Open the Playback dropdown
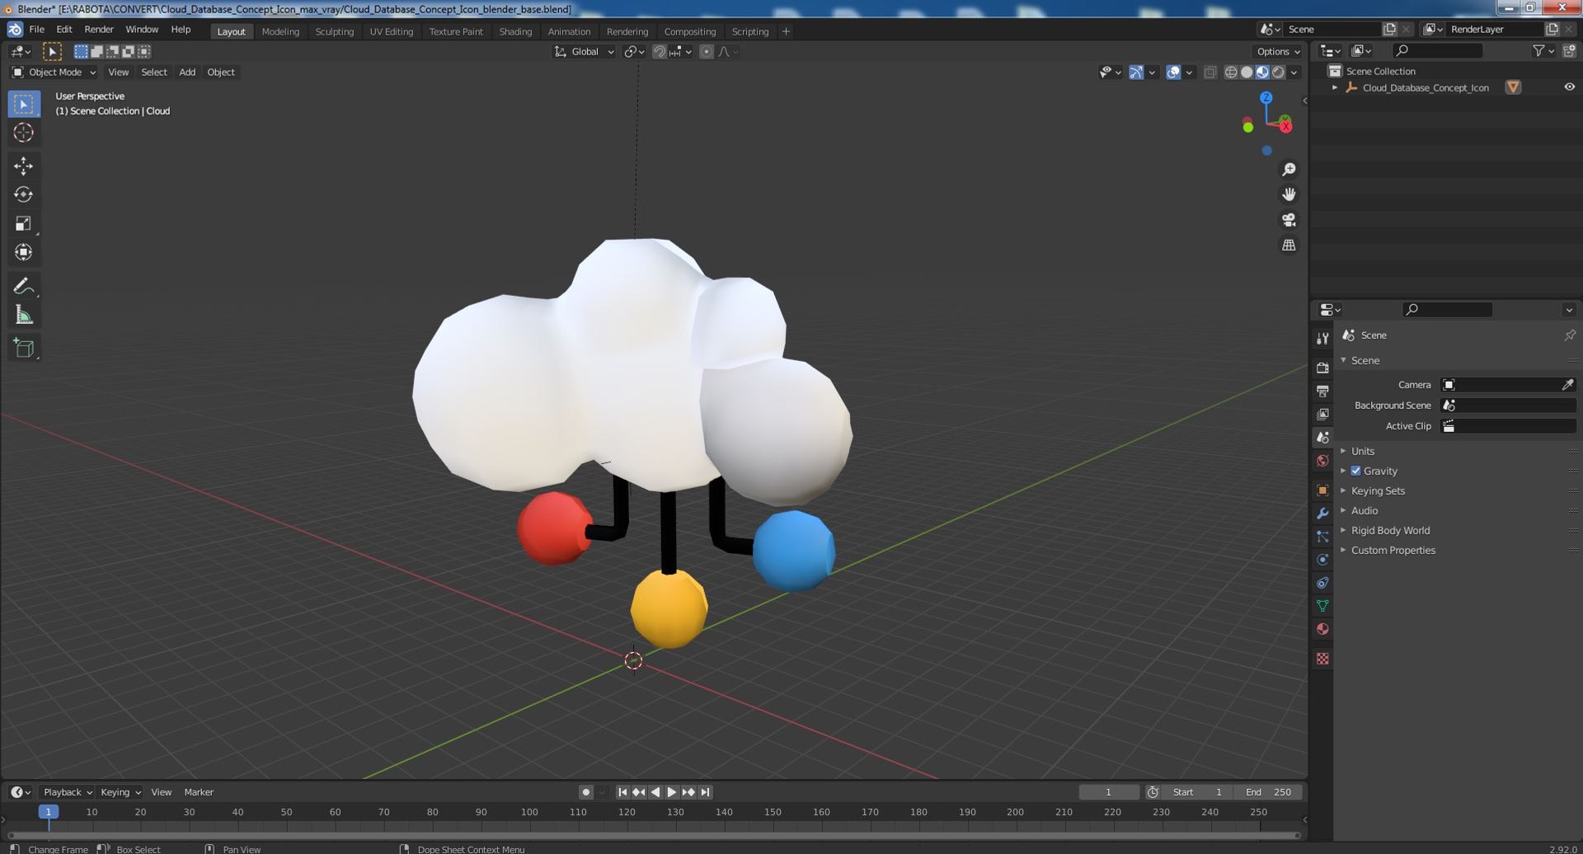 point(67,792)
